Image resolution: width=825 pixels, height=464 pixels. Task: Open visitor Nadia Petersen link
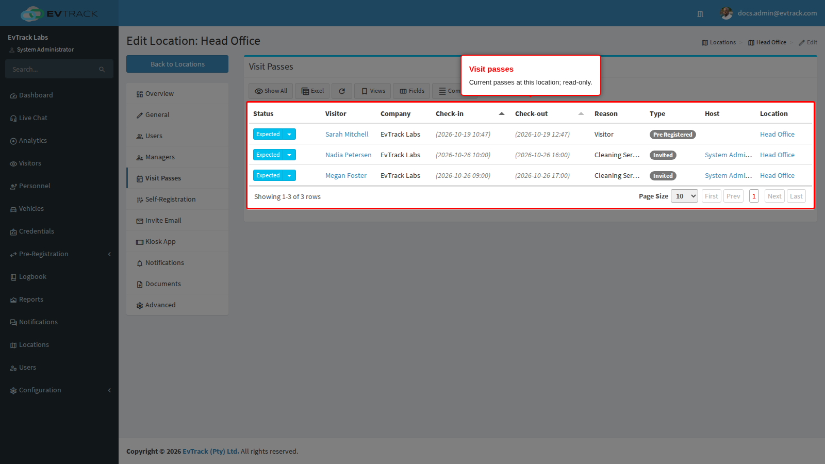[x=348, y=155]
